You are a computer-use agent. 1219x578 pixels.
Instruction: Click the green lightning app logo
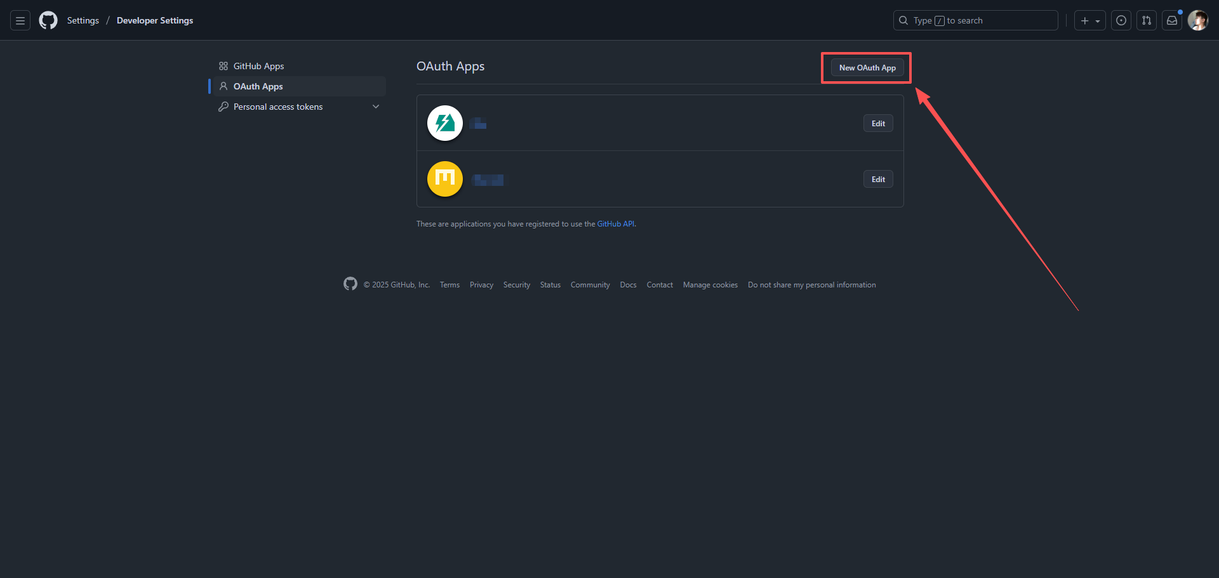[445, 123]
